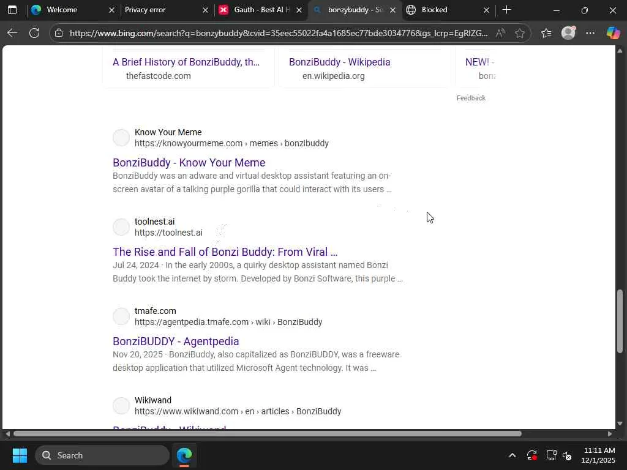Click the tmafe.com site name
This screenshot has height=470, width=627.
155,311
